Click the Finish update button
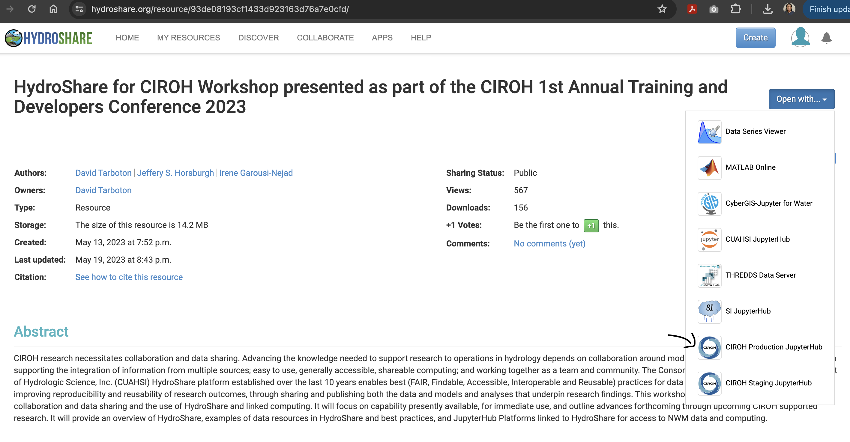Viewport: 850px width, 442px height. pyautogui.click(x=828, y=9)
